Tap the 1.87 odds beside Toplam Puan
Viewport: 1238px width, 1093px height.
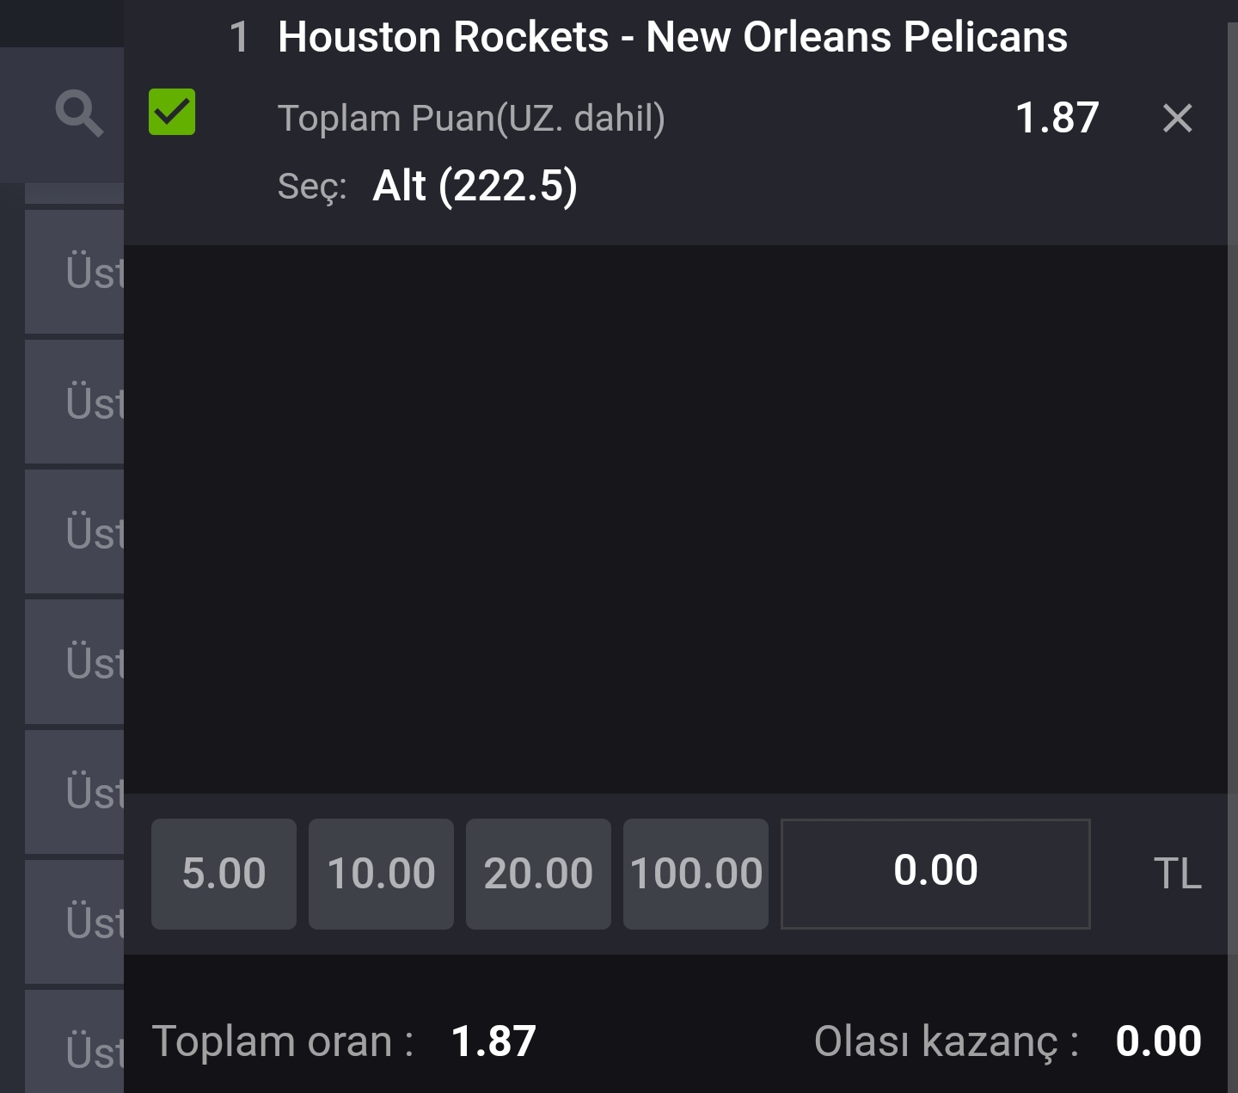(1057, 118)
